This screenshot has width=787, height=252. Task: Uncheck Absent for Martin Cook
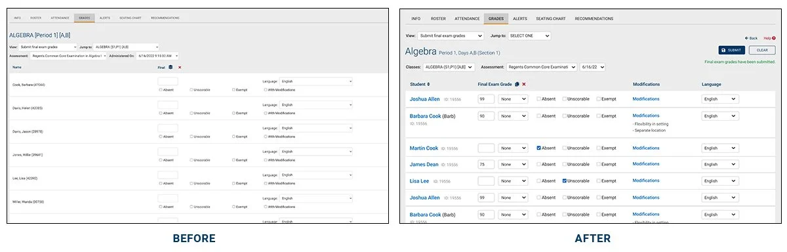539,148
